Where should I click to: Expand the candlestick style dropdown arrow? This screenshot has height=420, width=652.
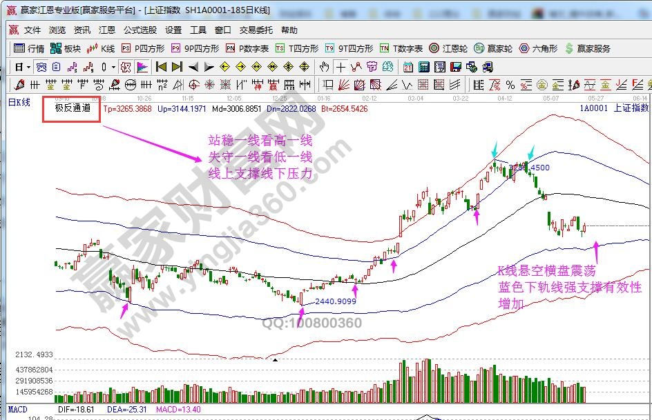tap(113, 67)
